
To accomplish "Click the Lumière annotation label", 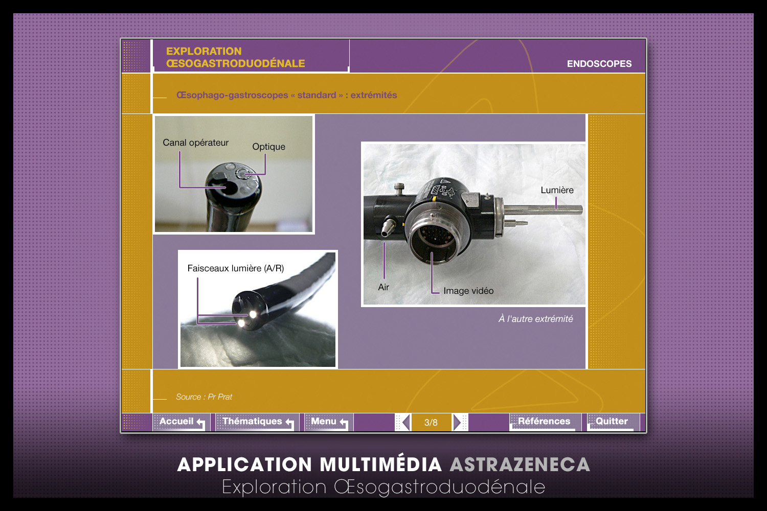I will tap(557, 190).
